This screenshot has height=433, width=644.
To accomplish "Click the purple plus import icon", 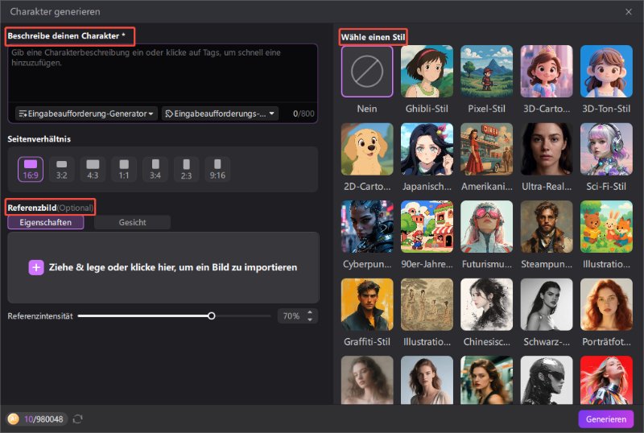I will tap(36, 267).
